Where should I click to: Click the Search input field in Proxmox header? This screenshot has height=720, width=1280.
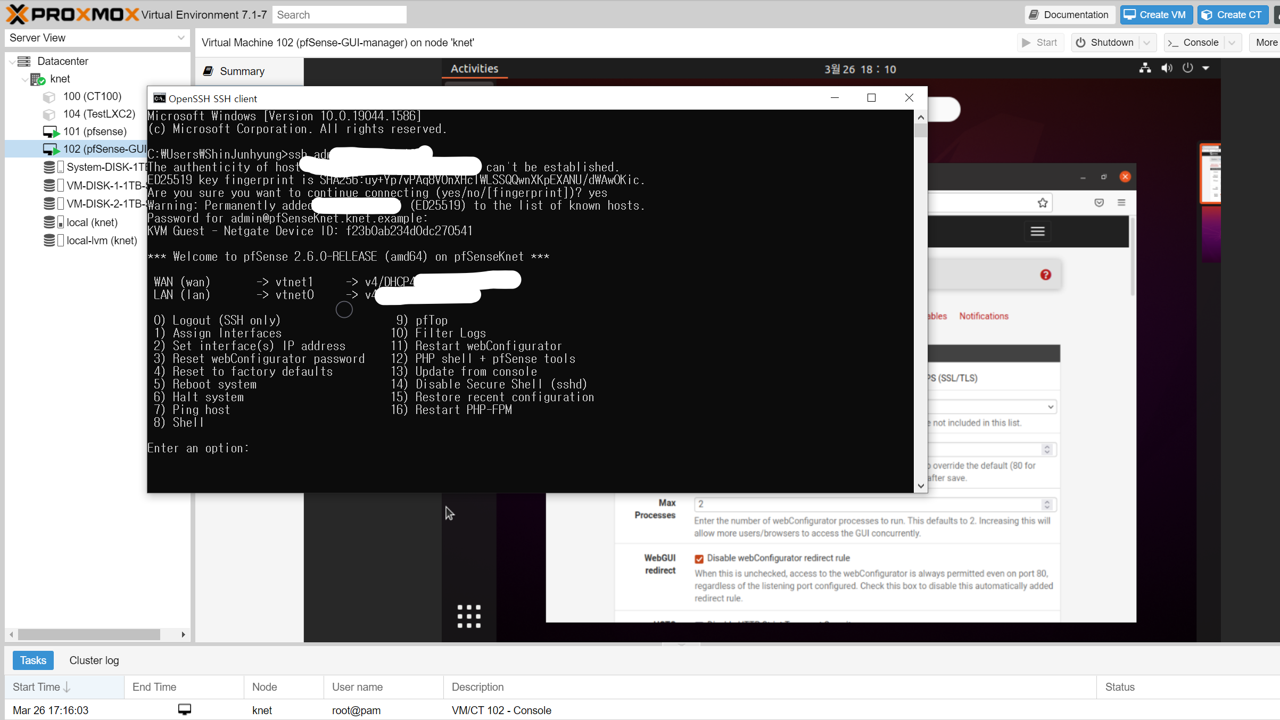pyautogui.click(x=339, y=15)
